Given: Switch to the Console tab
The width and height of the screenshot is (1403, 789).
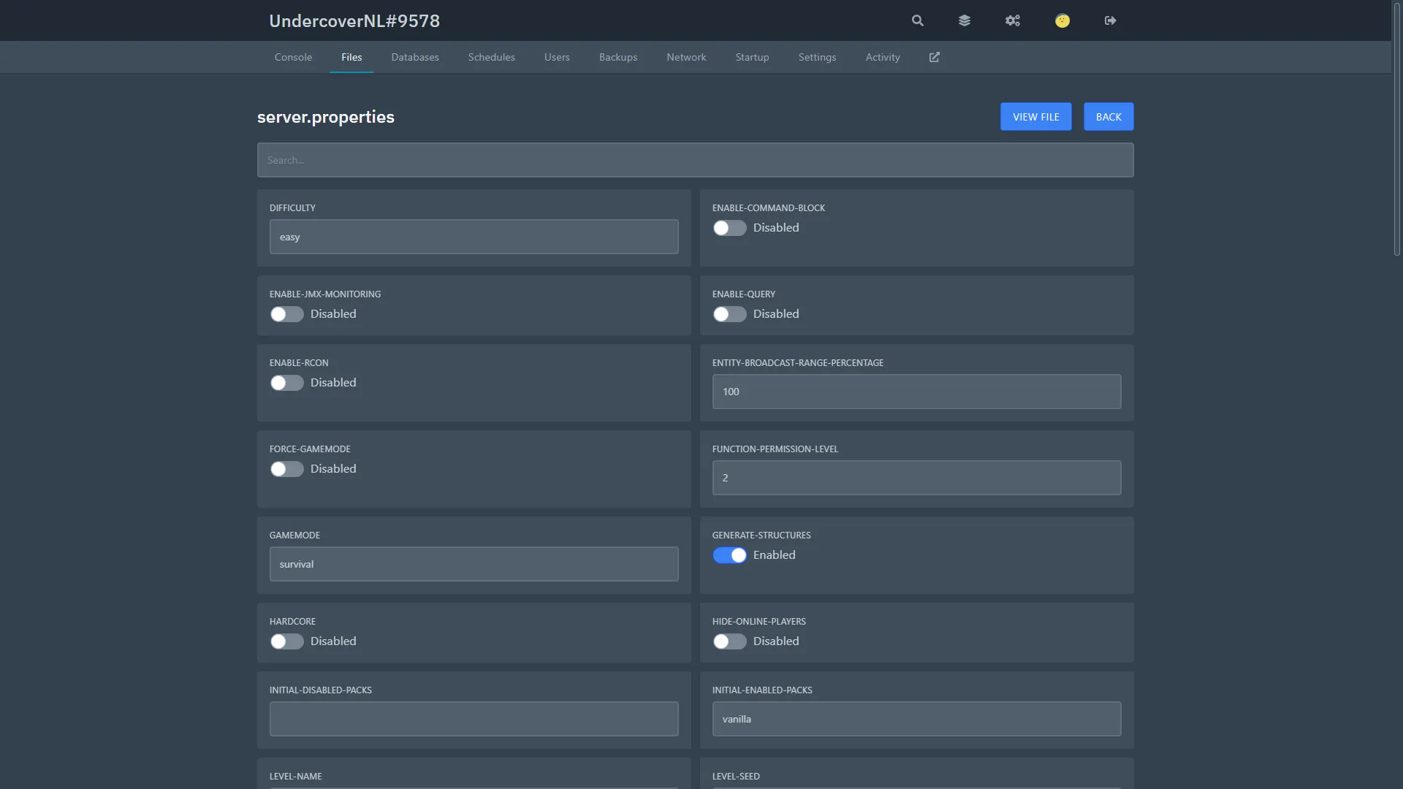Looking at the screenshot, I should pyautogui.click(x=293, y=57).
